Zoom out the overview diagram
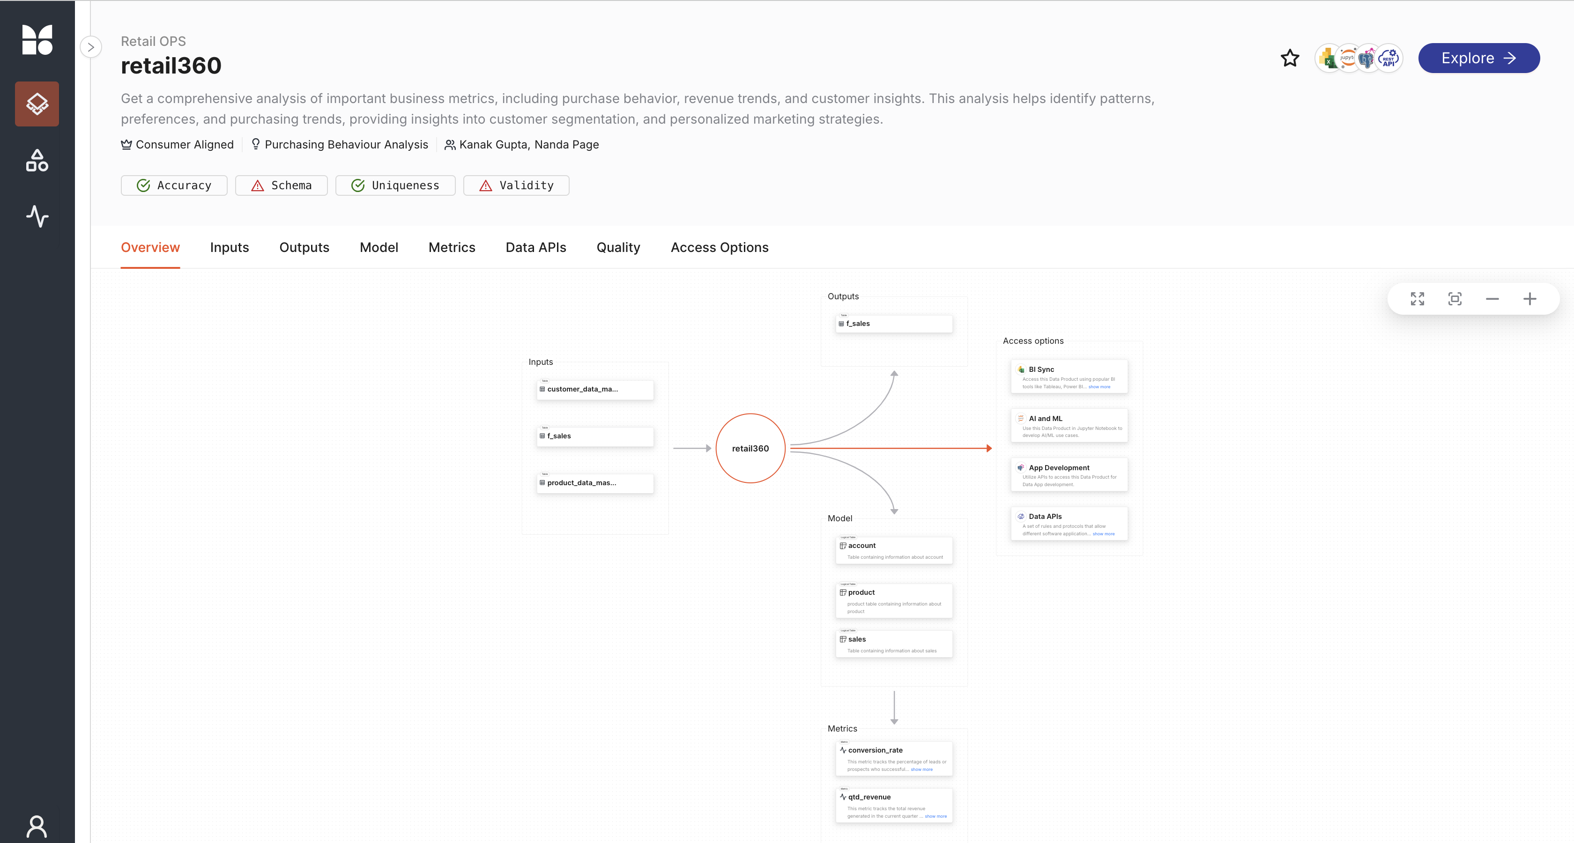This screenshot has width=1574, height=843. click(x=1493, y=300)
